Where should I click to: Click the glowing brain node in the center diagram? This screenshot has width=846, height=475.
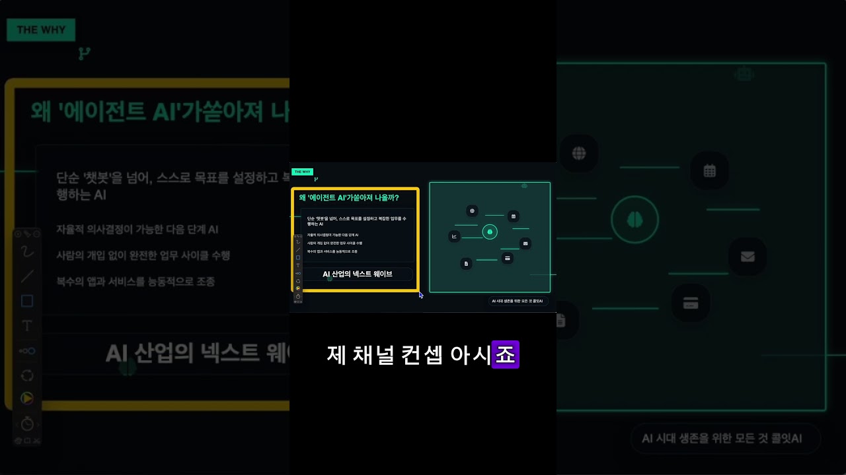click(x=489, y=232)
